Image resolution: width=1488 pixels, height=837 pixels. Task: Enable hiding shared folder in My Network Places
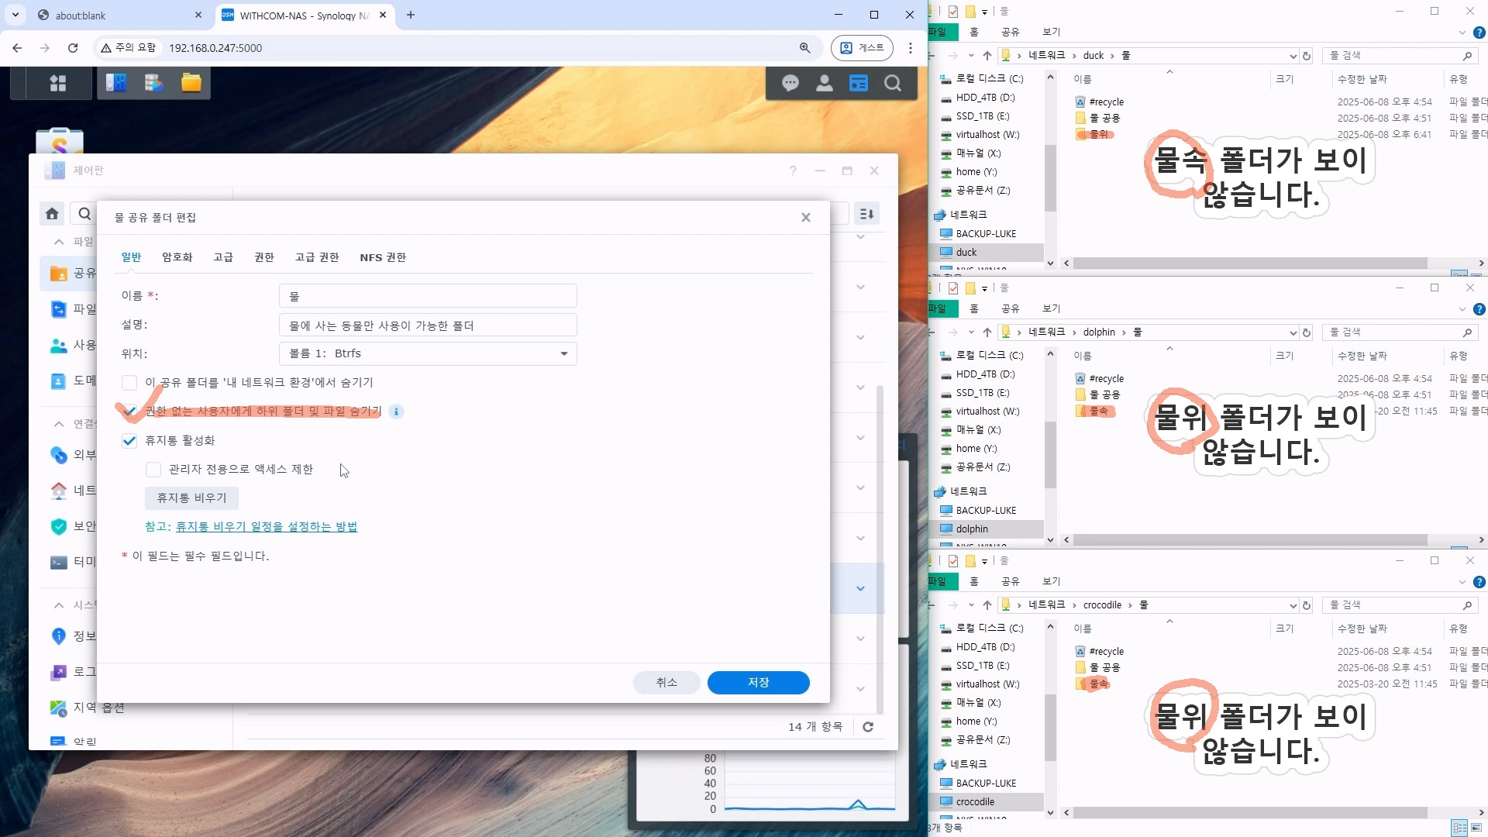tap(129, 383)
